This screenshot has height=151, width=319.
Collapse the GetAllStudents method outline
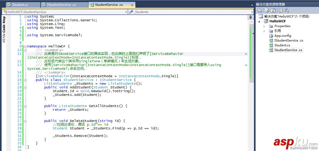[25, 106]
